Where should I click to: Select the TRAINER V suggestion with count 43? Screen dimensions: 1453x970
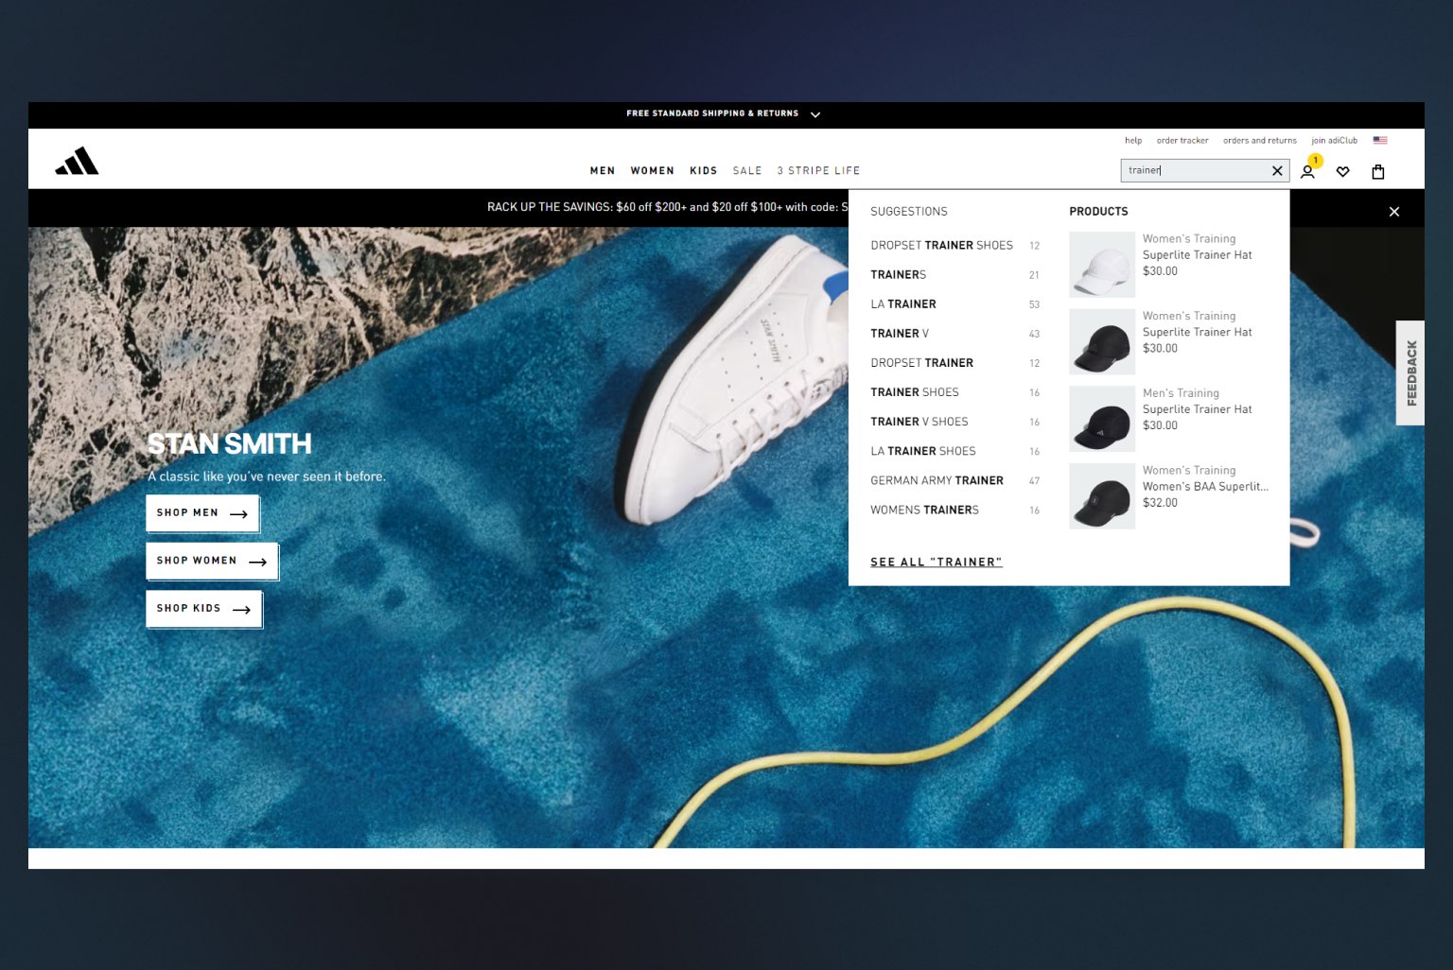pyautogui.click(x=954, y=333)
